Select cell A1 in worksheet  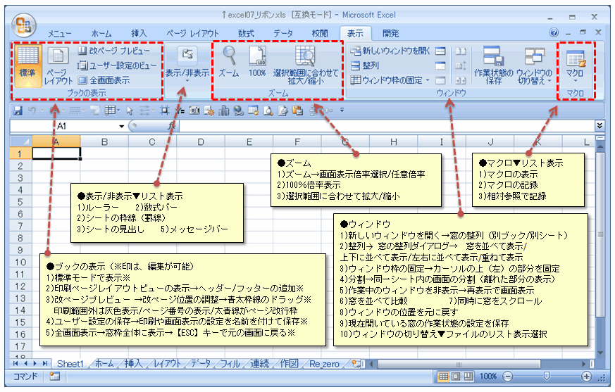56,153
